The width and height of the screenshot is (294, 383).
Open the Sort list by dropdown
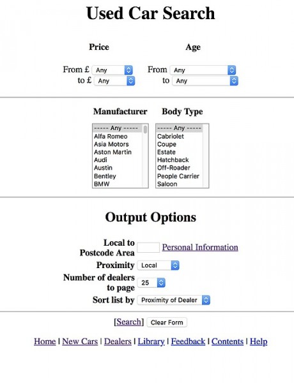pyautogui.click(x=174, y=300)
